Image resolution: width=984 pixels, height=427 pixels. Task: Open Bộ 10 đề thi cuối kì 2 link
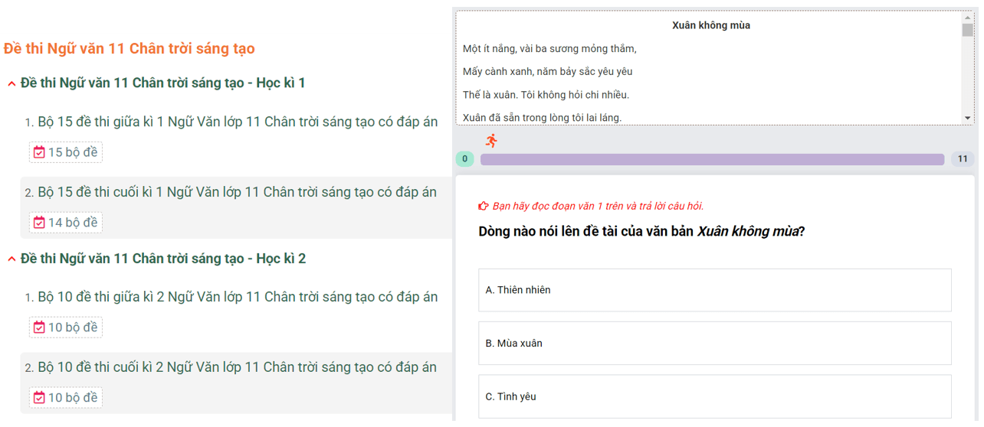click(238, 367)
